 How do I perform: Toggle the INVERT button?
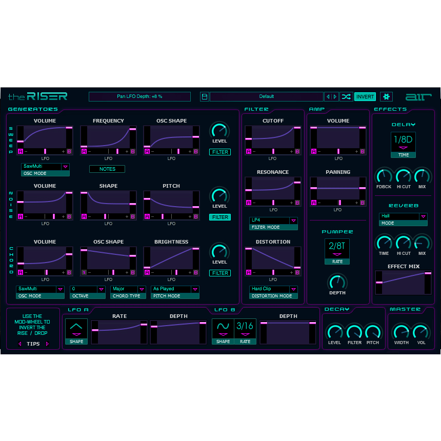(365, 96)
